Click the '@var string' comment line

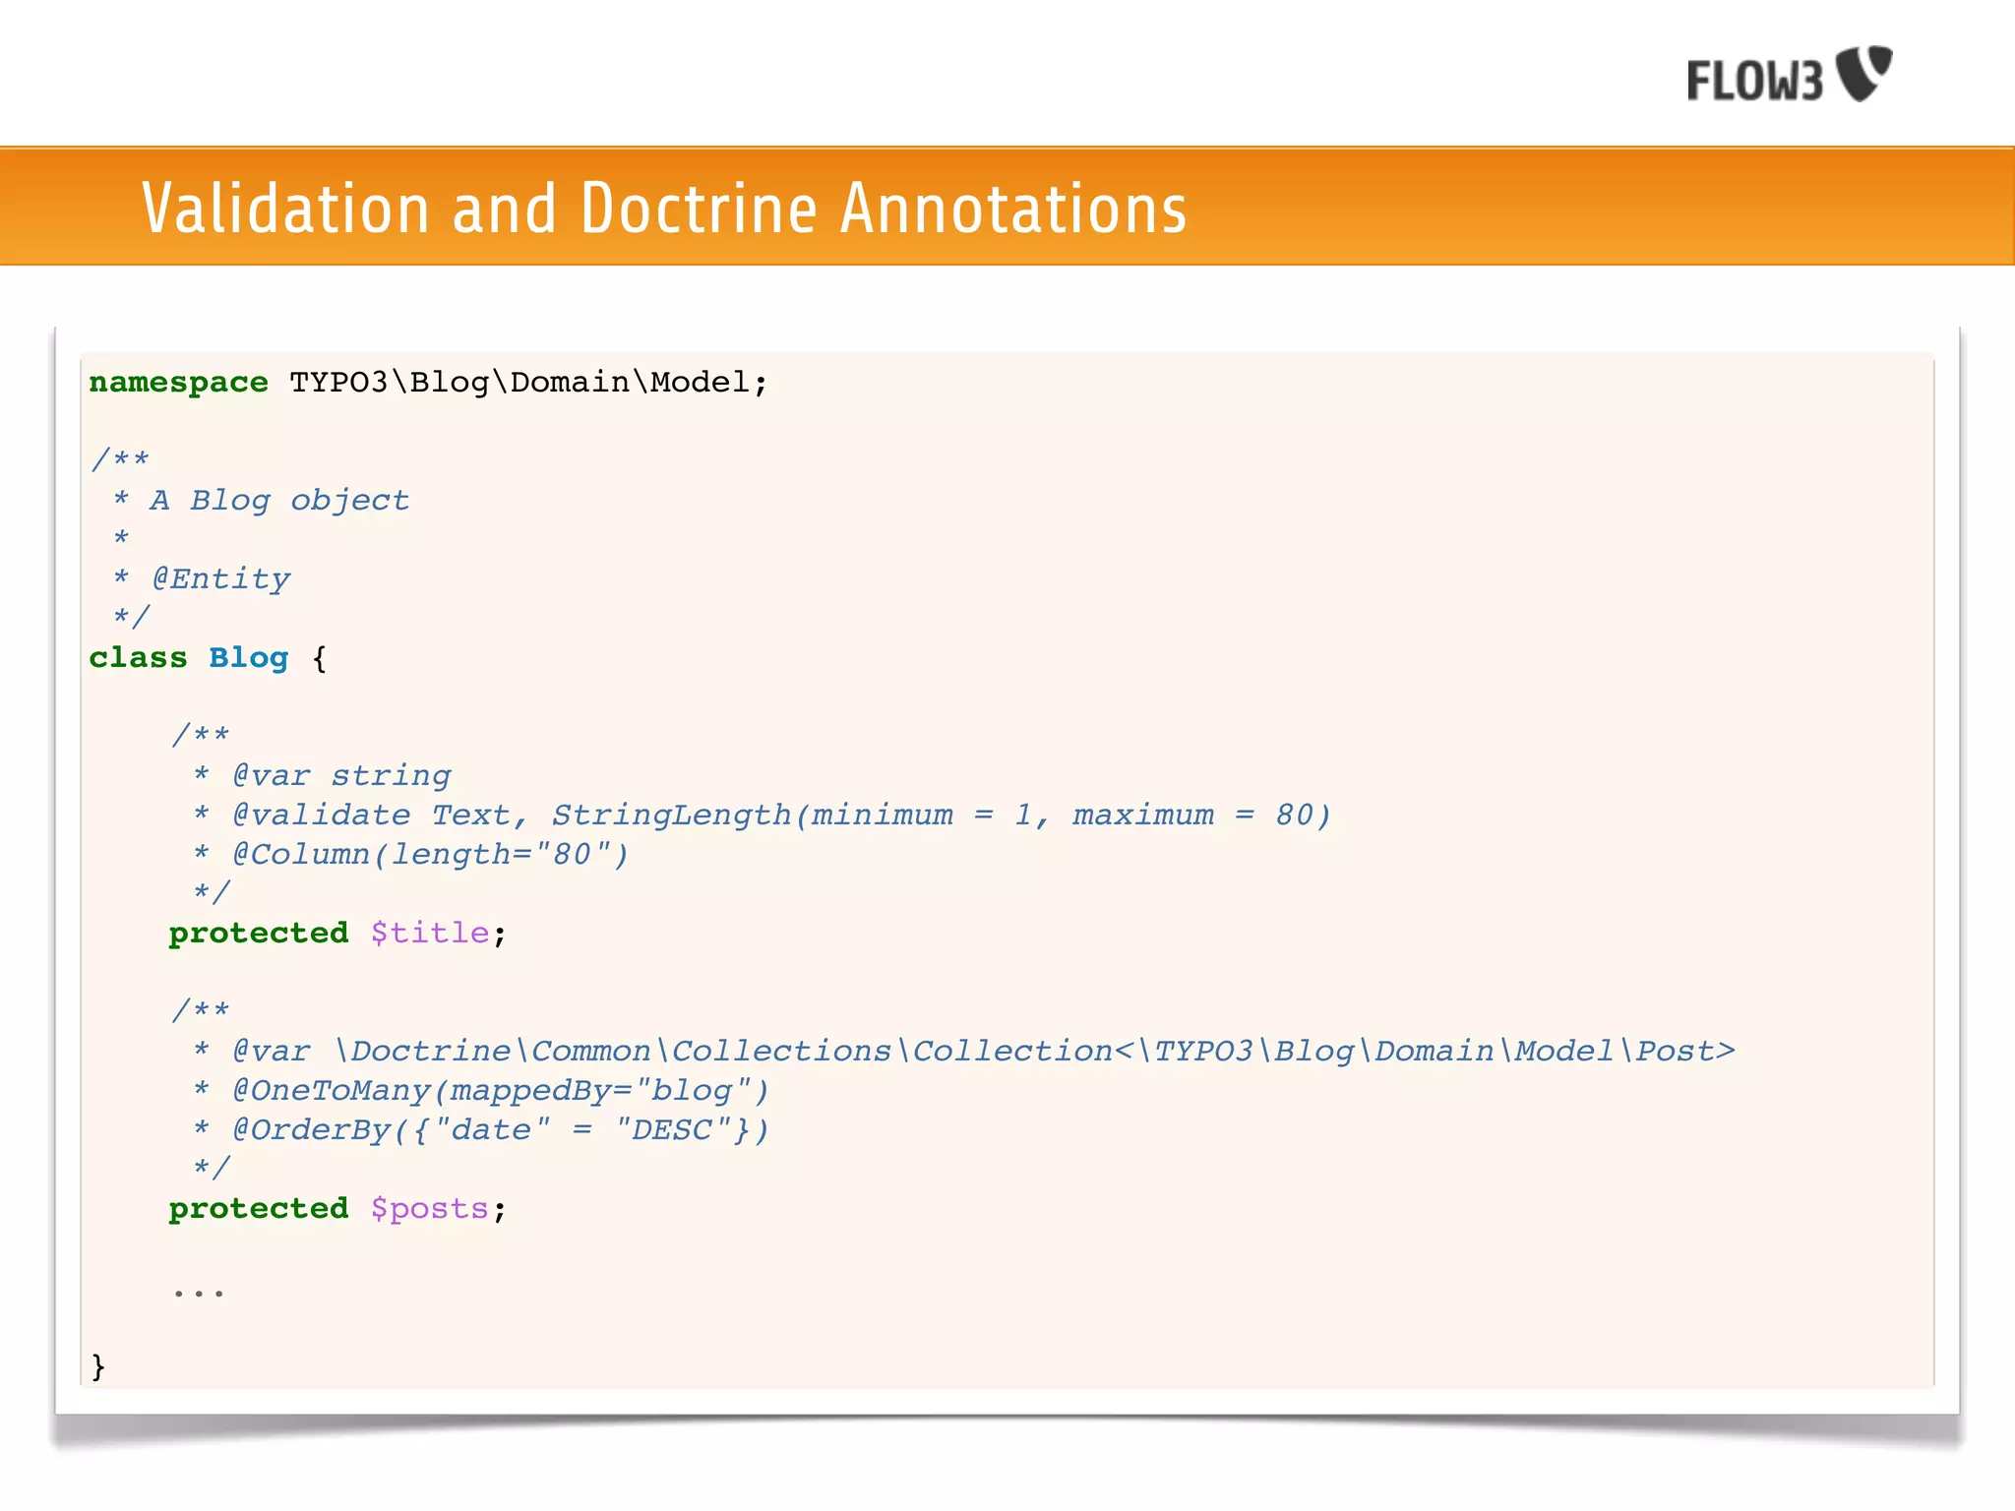coord(323,775)
